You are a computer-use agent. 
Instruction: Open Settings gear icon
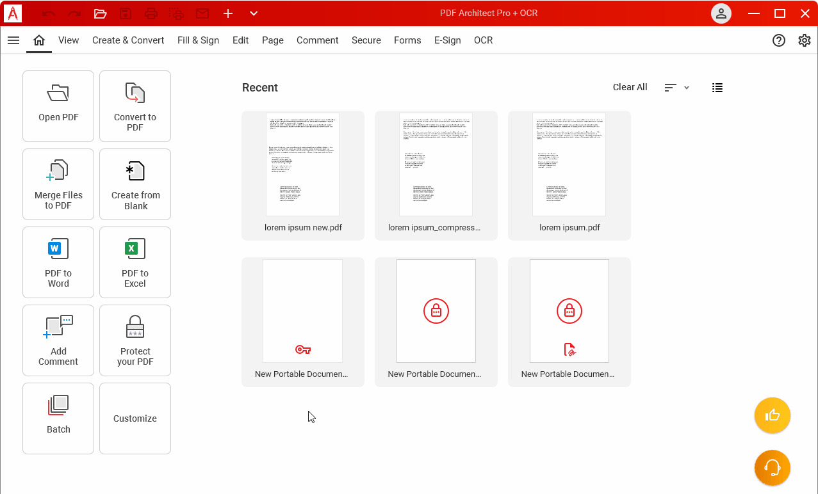tap(805, 40)
